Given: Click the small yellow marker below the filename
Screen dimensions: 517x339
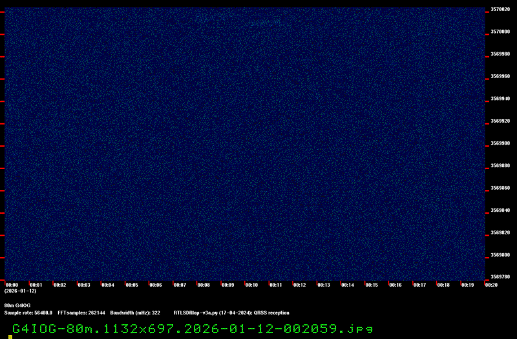Looking at the screenshot, I should click(10, 337).
